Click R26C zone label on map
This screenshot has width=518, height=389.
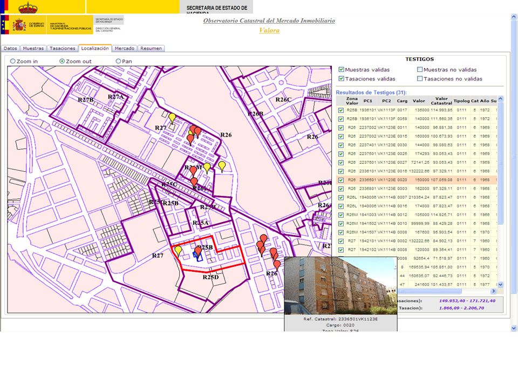(283, 99)
